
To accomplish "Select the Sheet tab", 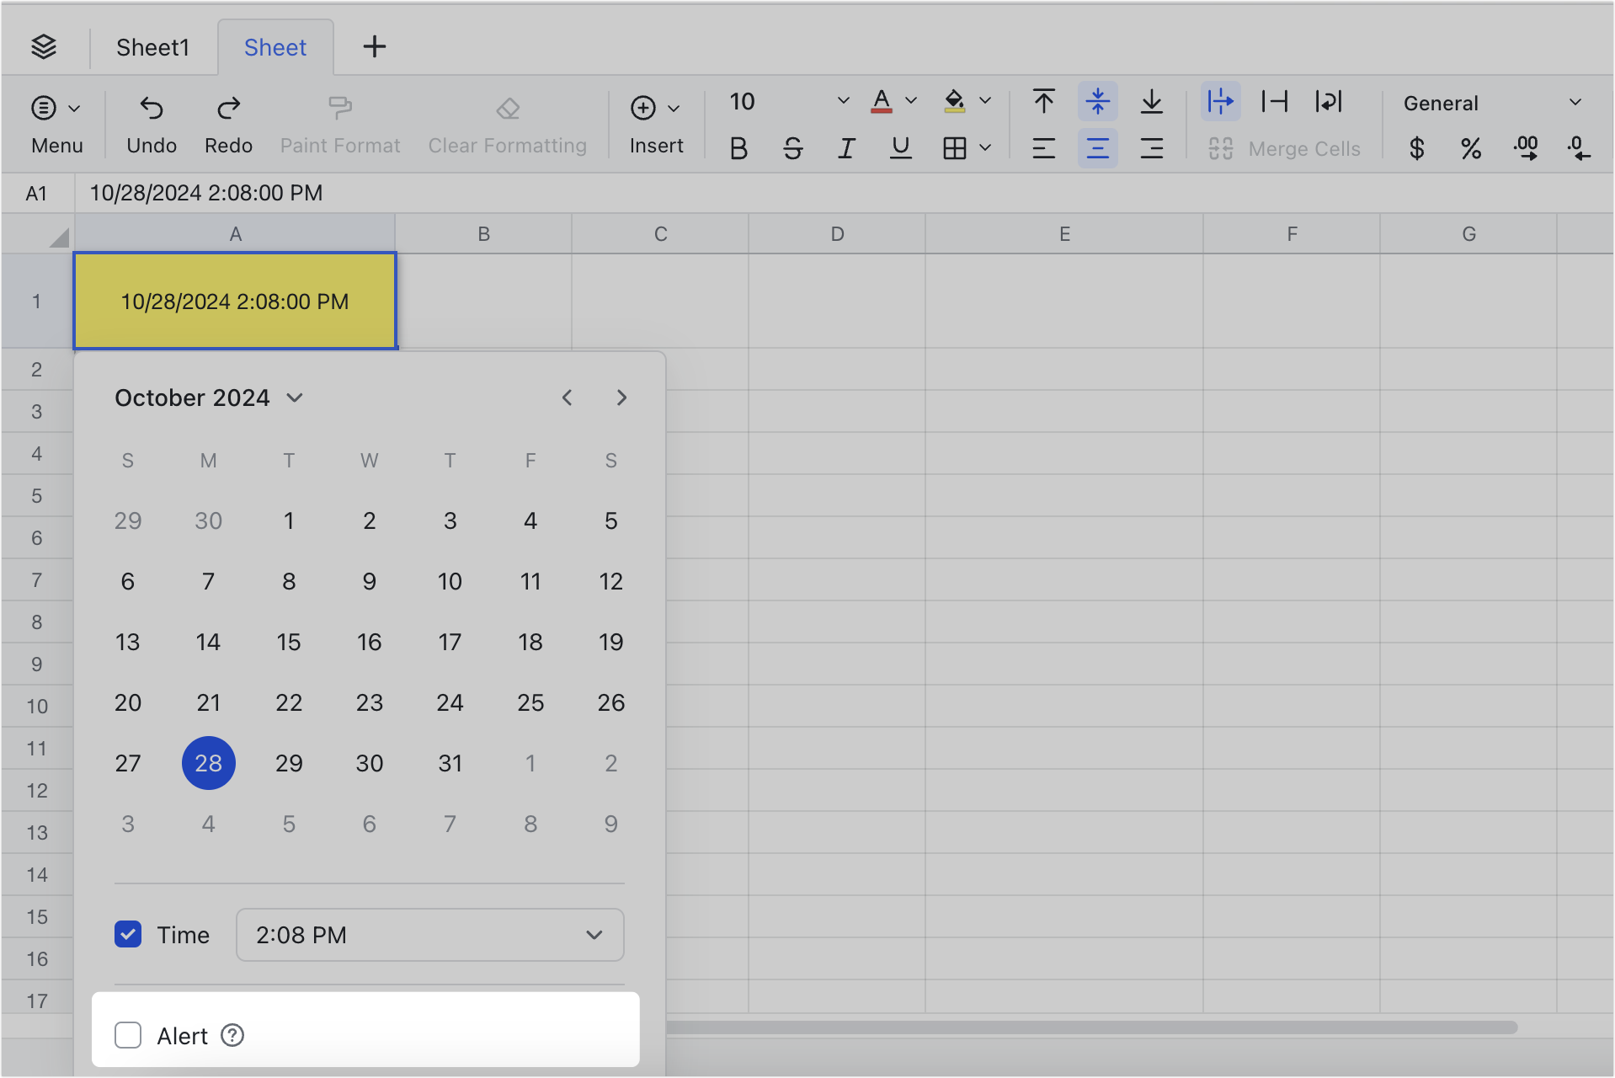I will coord(275,47).
